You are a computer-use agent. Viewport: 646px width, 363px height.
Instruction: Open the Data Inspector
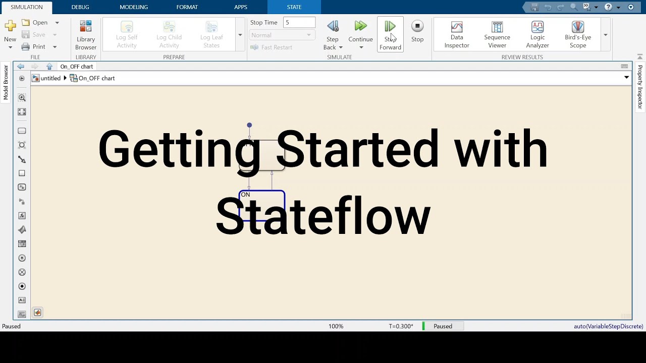pos(457,35)
